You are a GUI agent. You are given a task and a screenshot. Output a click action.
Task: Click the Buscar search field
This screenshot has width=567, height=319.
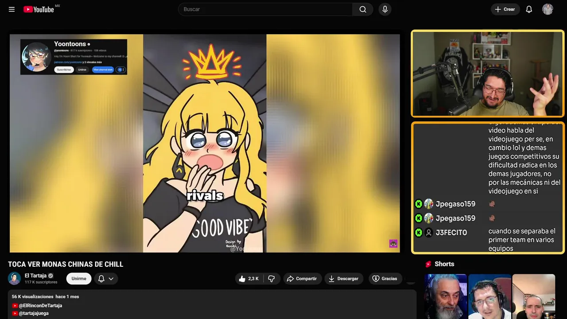[x=265, y=9]
